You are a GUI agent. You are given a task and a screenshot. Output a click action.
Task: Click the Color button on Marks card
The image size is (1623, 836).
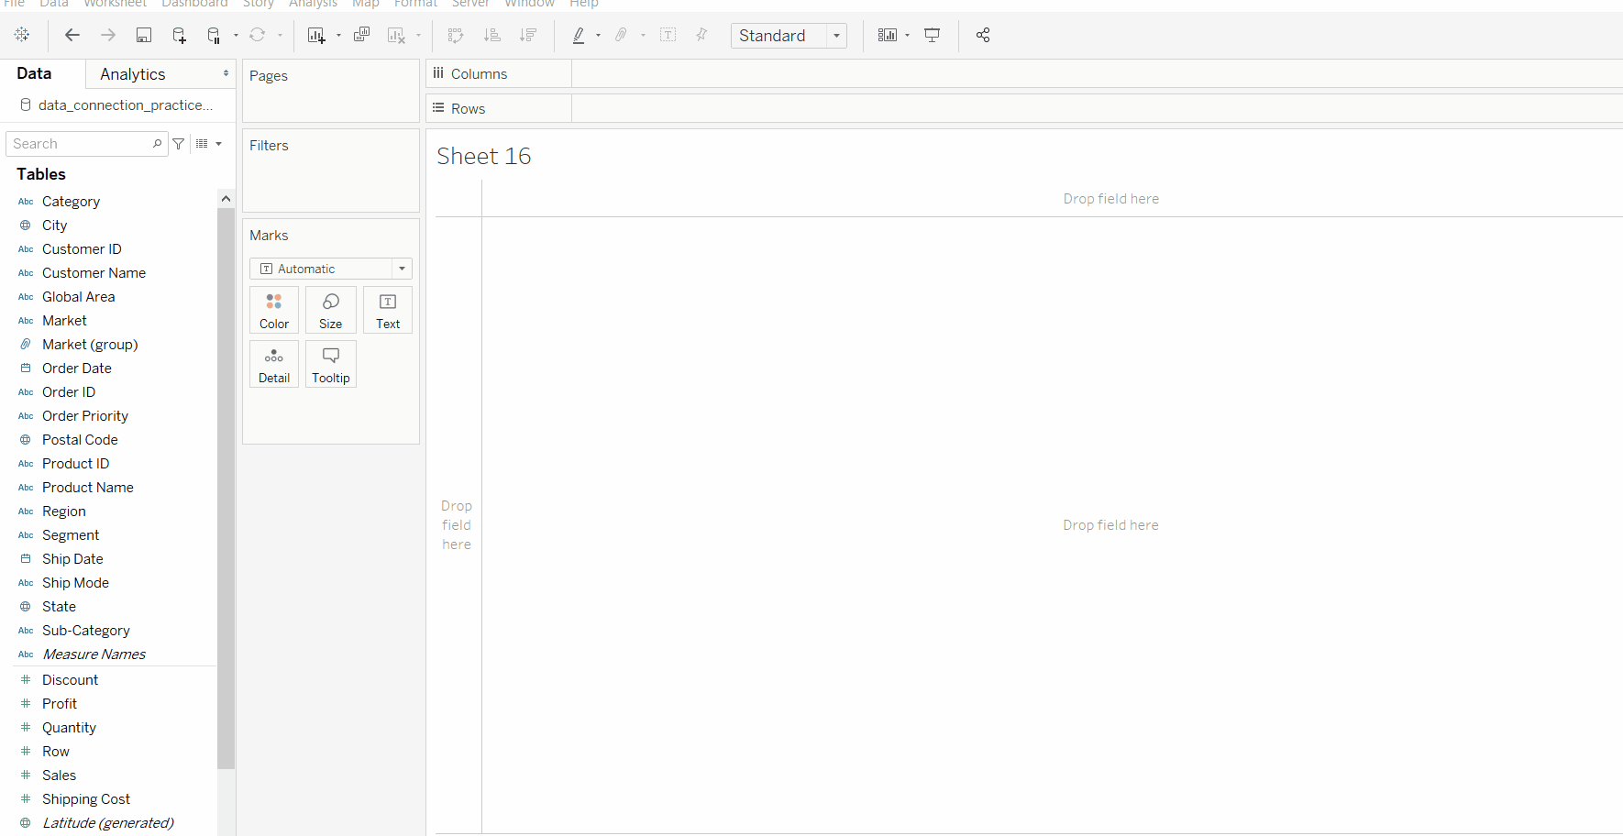274,310
